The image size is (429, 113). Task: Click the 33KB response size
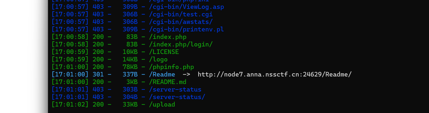coord(130,105)
